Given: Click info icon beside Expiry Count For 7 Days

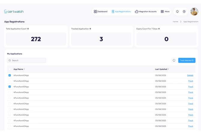Looking at the screenshot, I should (x=159, y=29).
